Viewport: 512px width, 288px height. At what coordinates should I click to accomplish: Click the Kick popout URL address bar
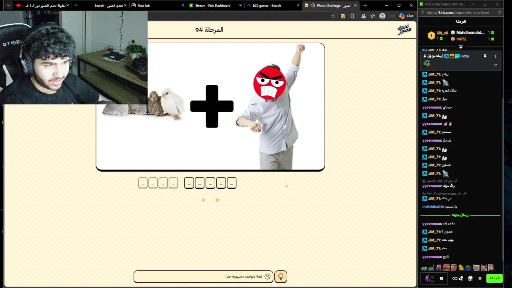click(x=458, y=12)
